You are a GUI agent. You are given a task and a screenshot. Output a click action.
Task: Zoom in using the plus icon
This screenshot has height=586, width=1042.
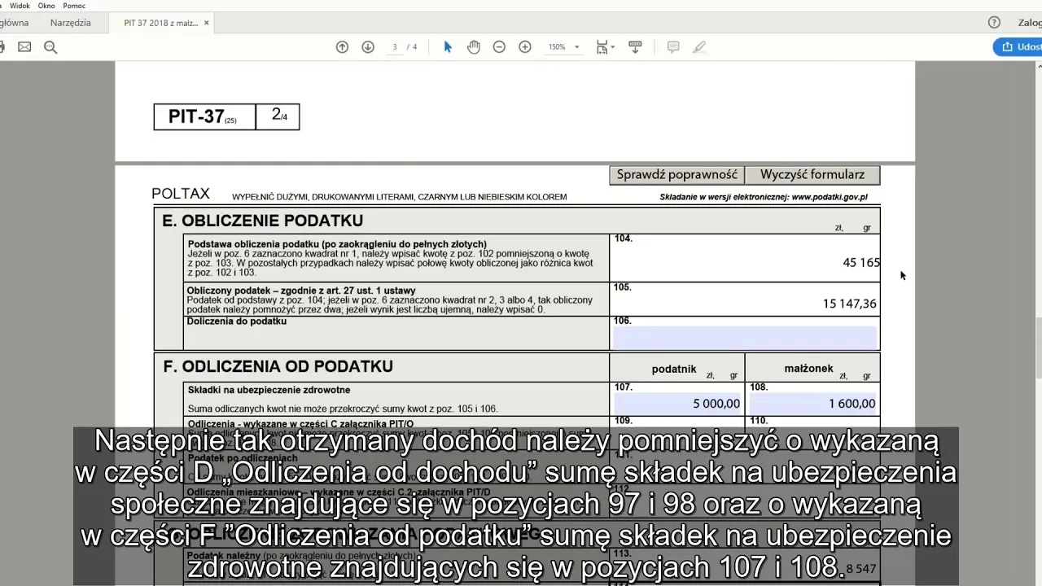click(x=525, y=46)
